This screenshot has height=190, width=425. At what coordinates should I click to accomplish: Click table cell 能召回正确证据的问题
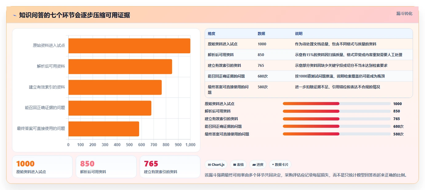point(226,76)
